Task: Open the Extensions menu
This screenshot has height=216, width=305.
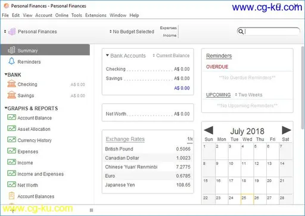Action: point(96,15)
